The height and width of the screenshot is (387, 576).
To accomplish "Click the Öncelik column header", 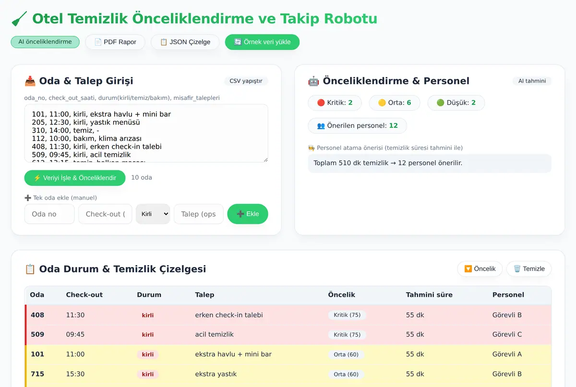I will point(341,295).
